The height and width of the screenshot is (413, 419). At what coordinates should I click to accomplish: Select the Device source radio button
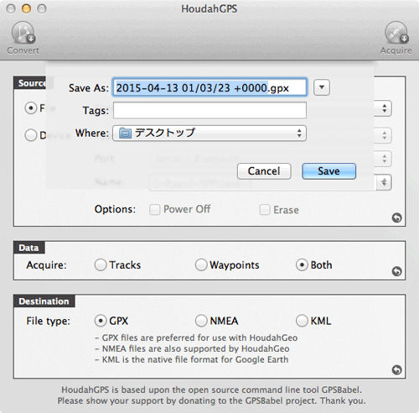(31, 135)
